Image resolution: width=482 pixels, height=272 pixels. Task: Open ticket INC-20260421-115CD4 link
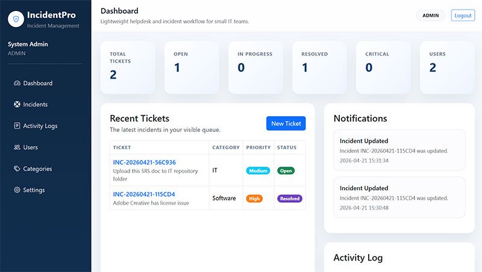144,194
